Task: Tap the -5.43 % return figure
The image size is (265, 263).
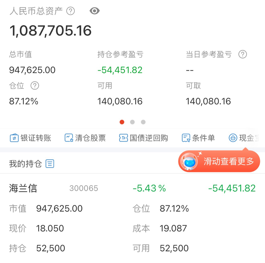Action: point(149,188)
